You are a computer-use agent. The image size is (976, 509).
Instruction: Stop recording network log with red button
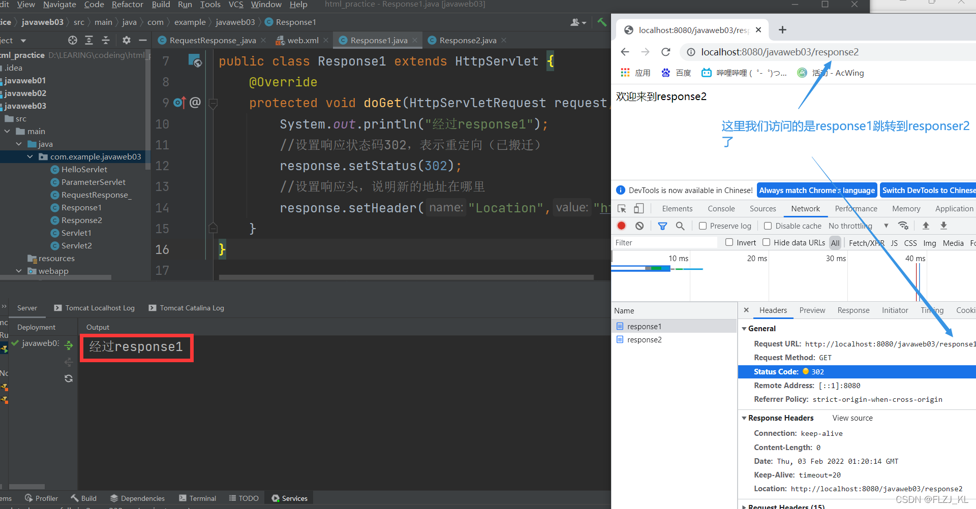[621, 226]
